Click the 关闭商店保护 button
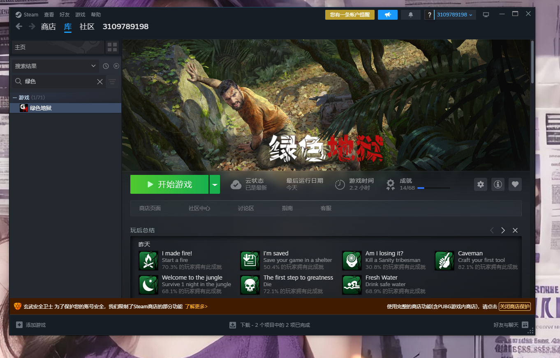560x358 pixels. click(514, 306)
